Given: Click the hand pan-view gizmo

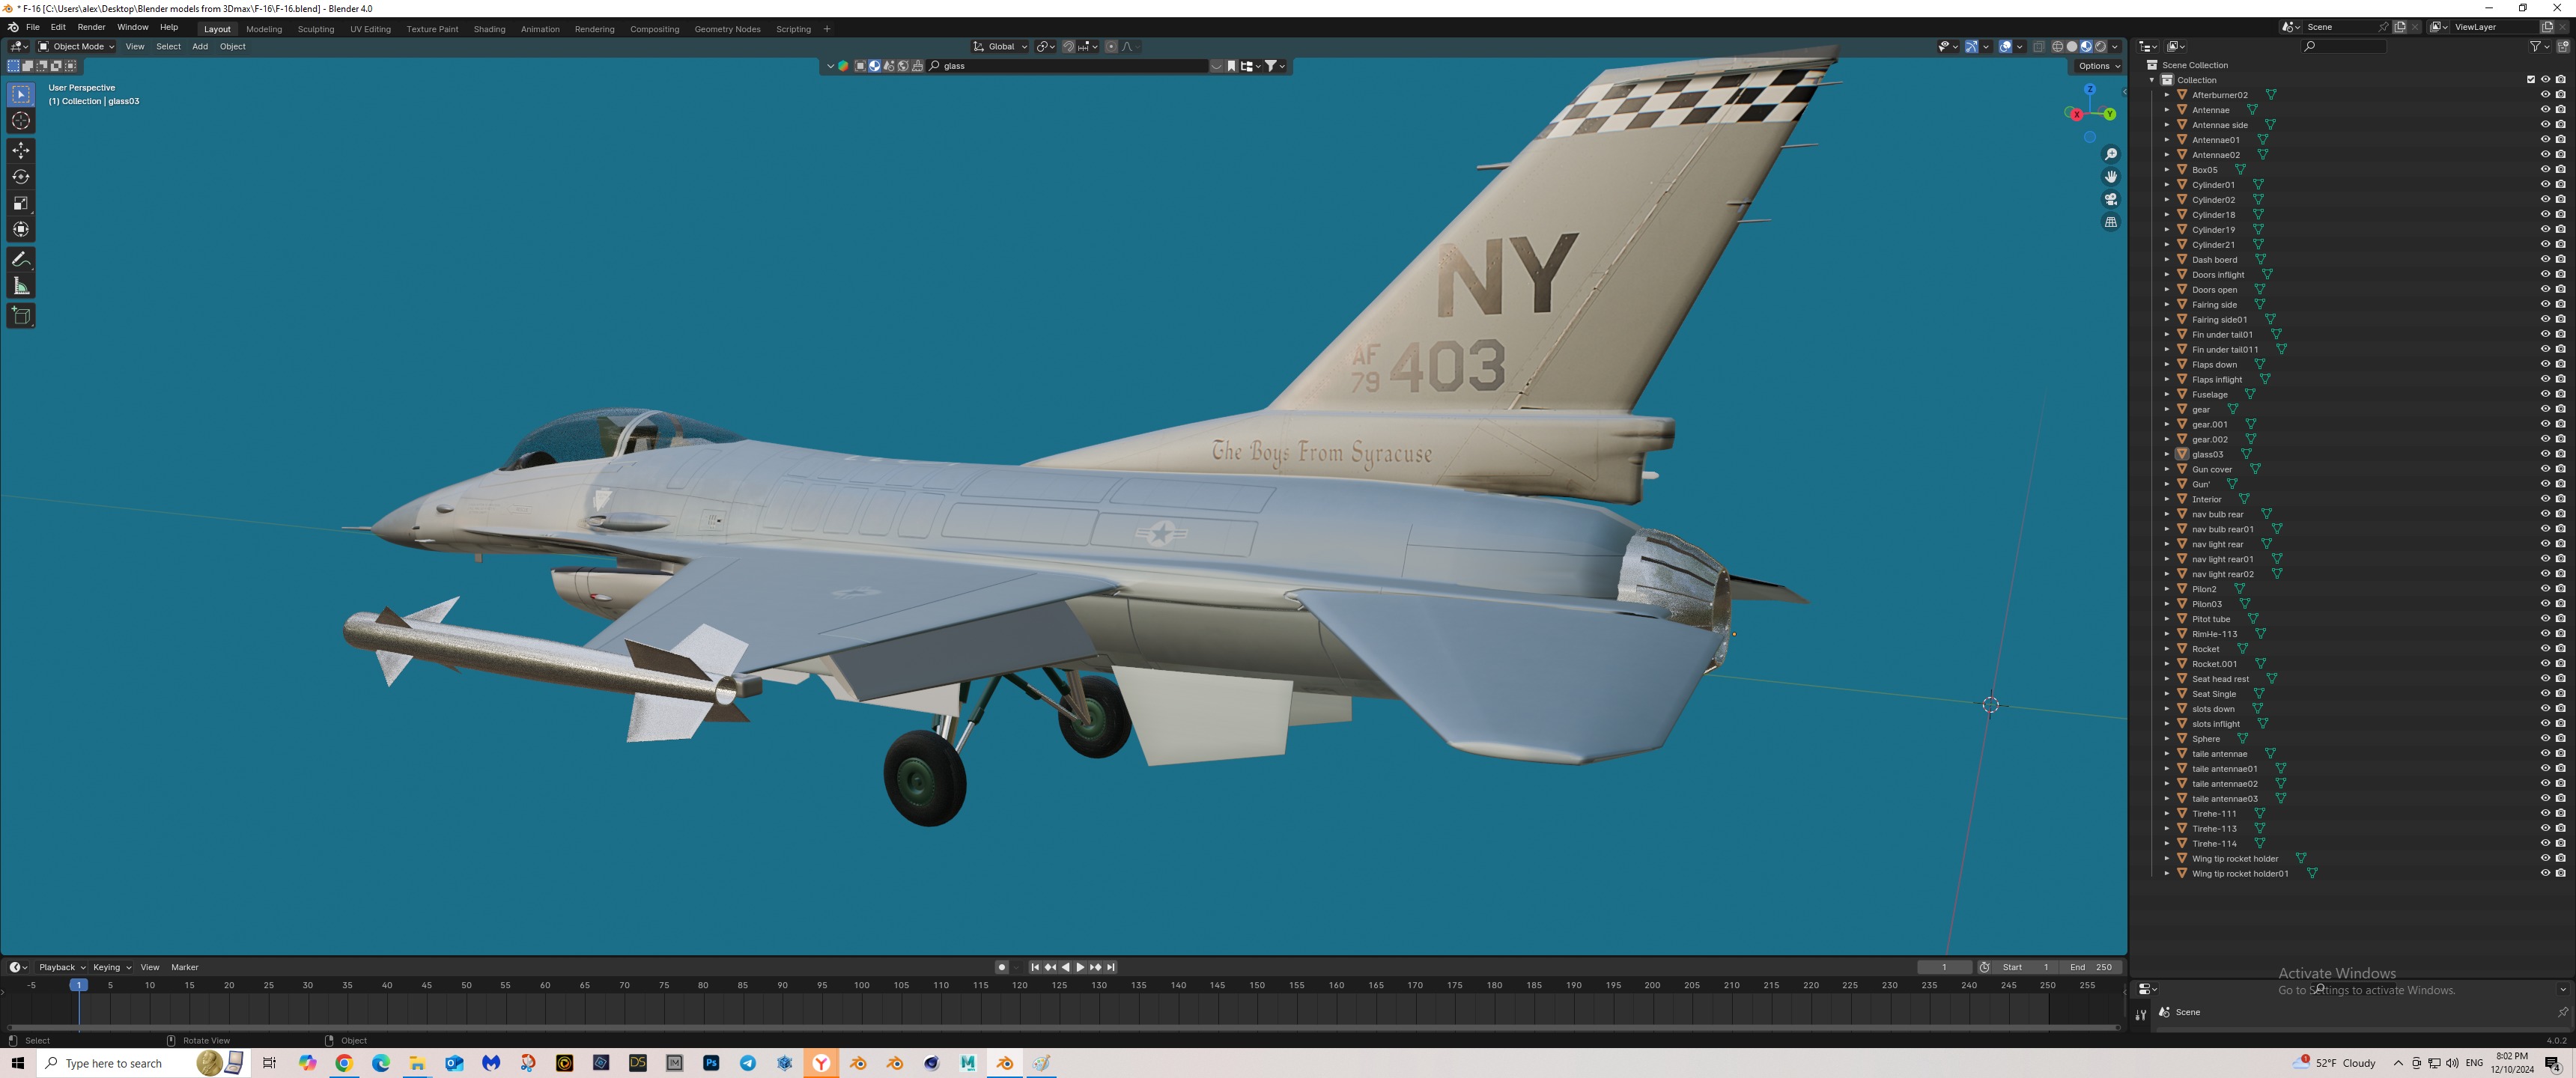Looking at the screenshot, I should point(2111,177).
